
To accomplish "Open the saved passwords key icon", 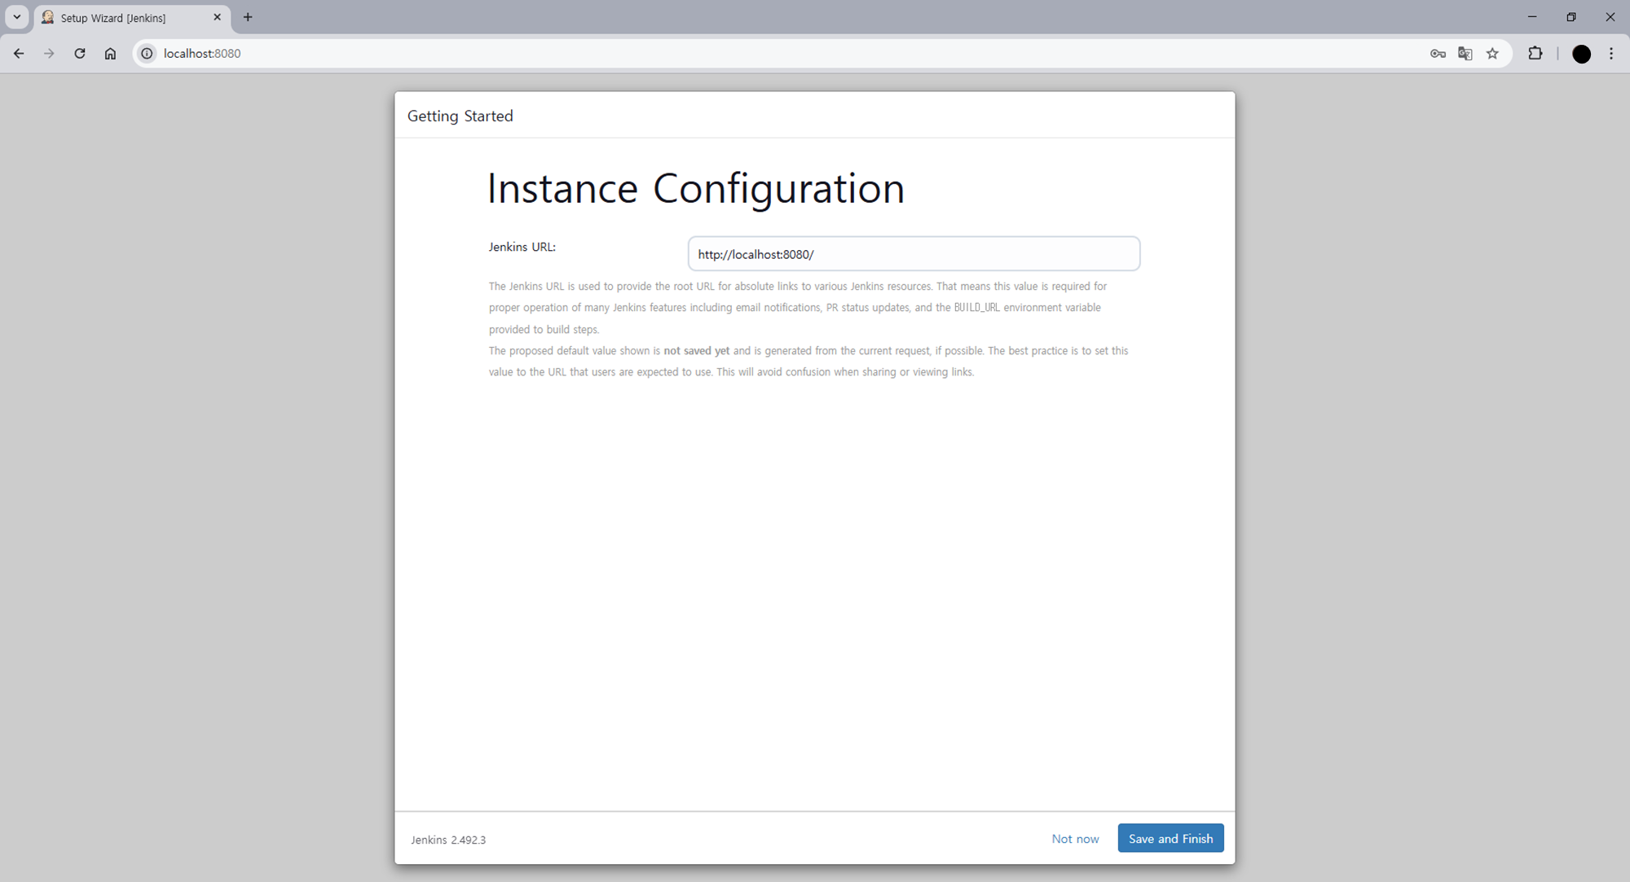I will pyautogui.click(x=1438, y=54).
